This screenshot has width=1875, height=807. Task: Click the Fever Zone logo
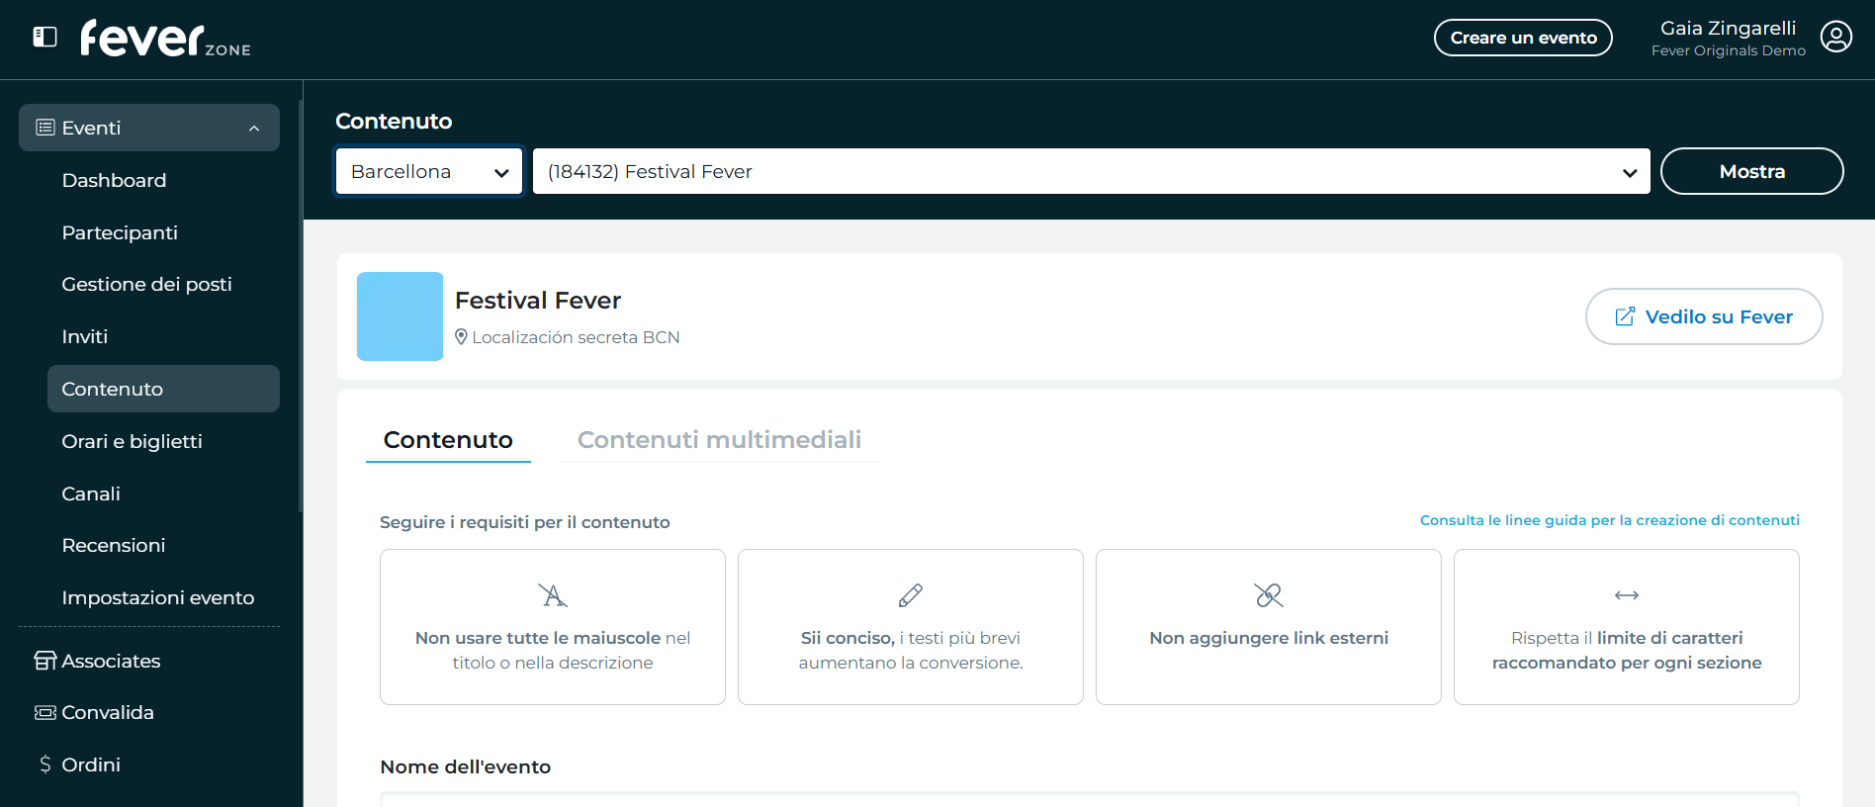165,39
